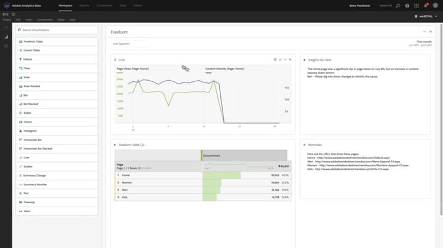
Task: Select the Panels icon in left rail
Action: click(6, 27)
